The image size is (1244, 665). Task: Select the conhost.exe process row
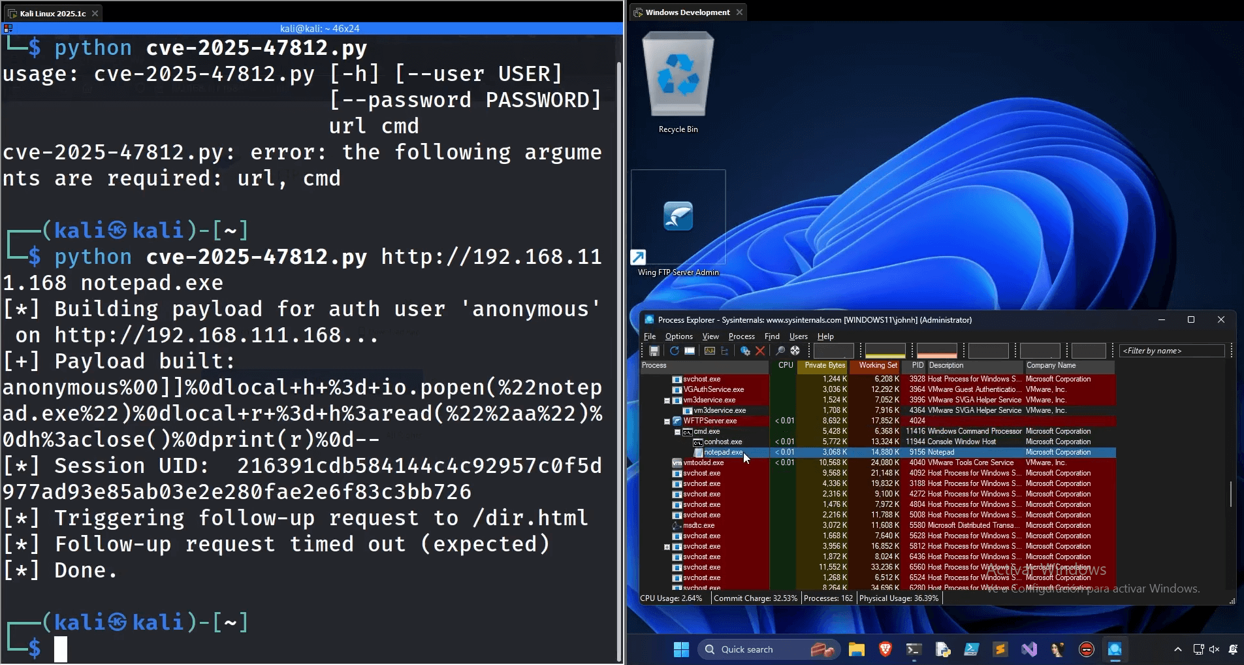[x=878, y=442]
